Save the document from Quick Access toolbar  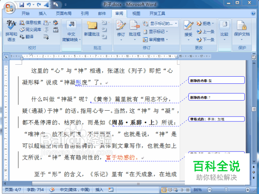click(x=22, y=5)
